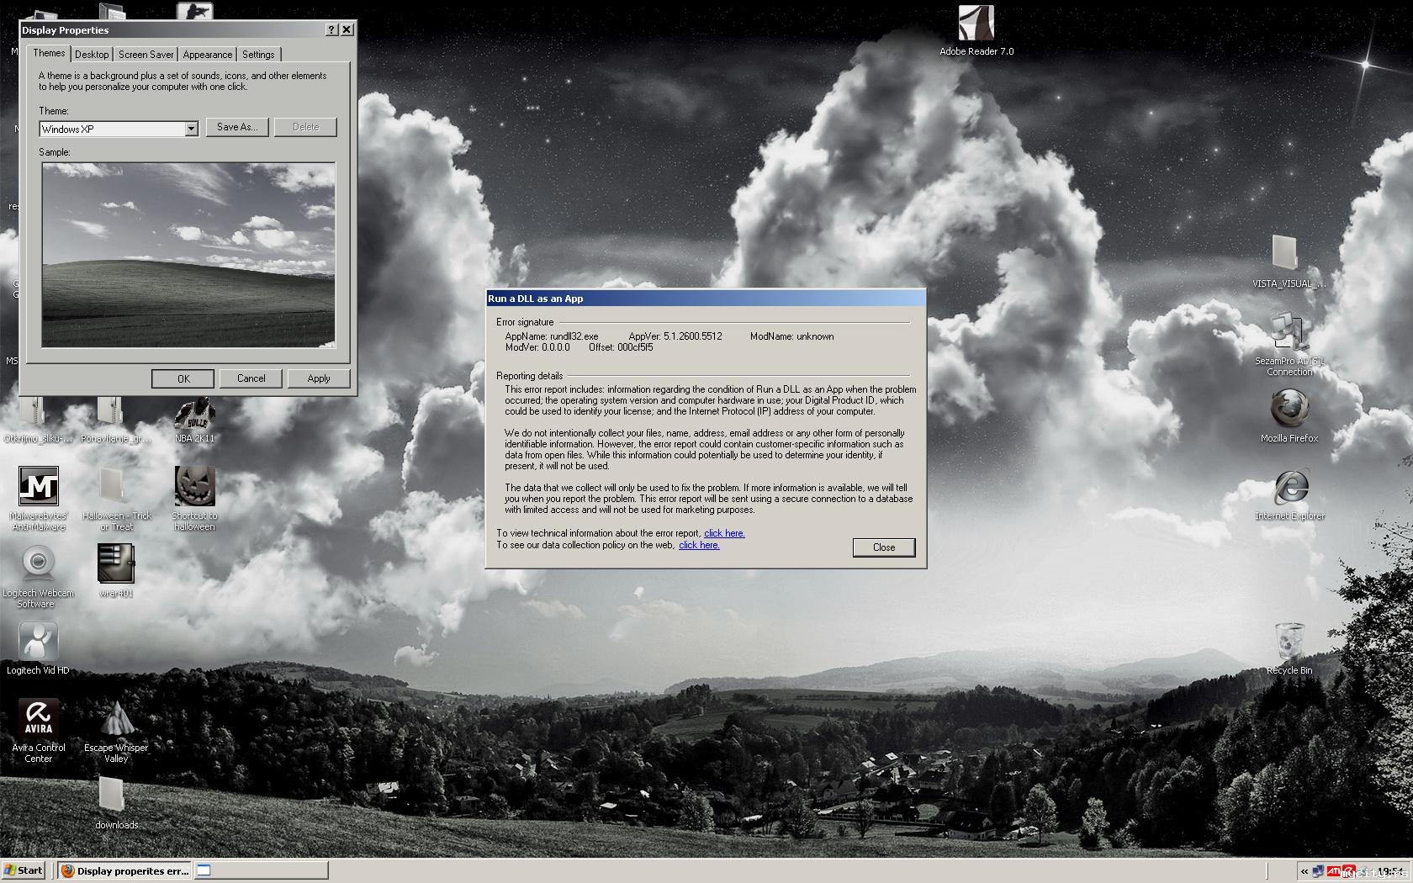1413x883 pixels.
Task: Click the 'AppName: rundll32.exe' text
Action: coord(552,336)
